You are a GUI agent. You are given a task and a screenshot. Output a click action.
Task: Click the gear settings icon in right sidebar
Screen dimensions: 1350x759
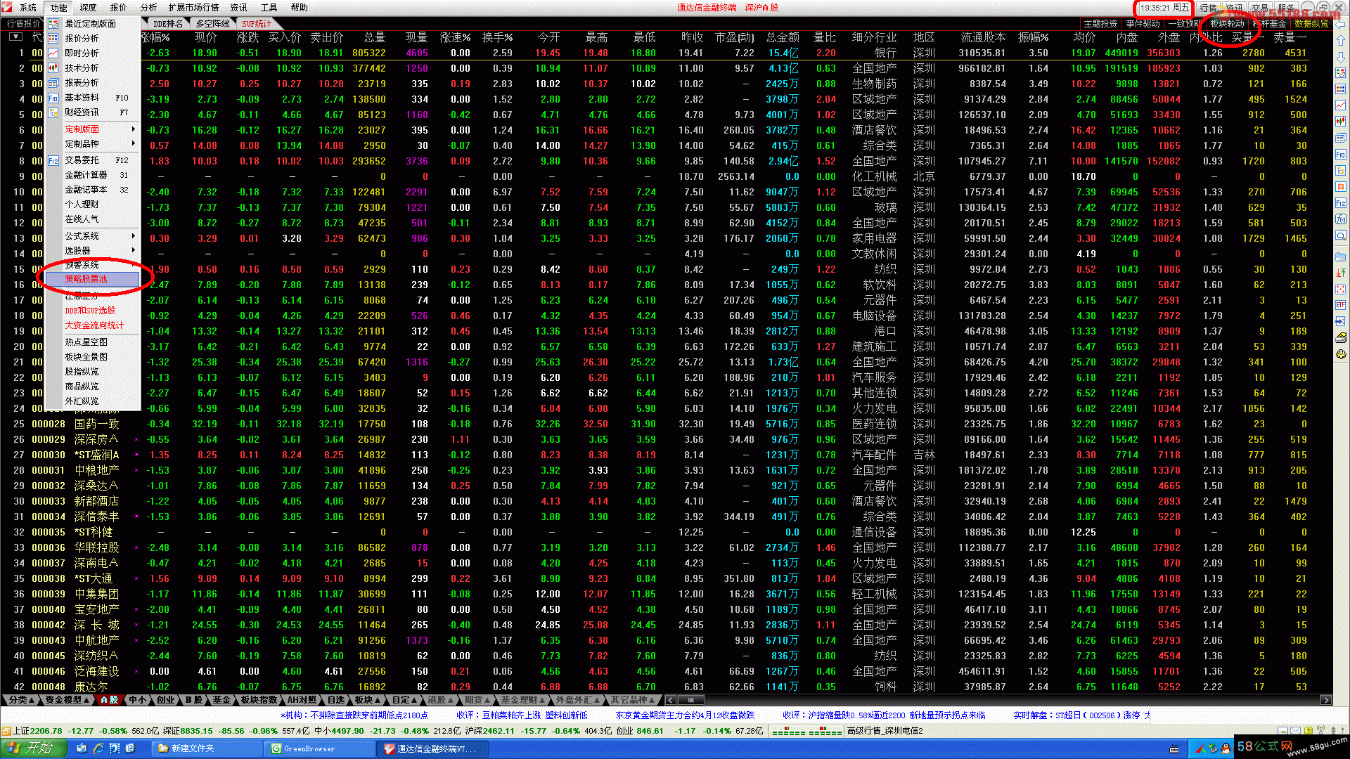tap(1341, 354)
